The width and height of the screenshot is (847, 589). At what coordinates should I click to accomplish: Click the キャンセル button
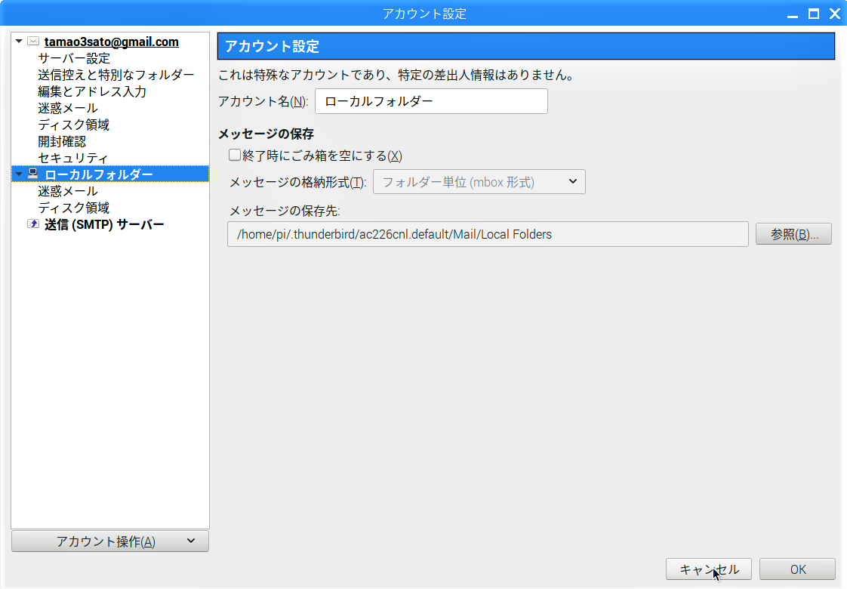pos(709,569)
